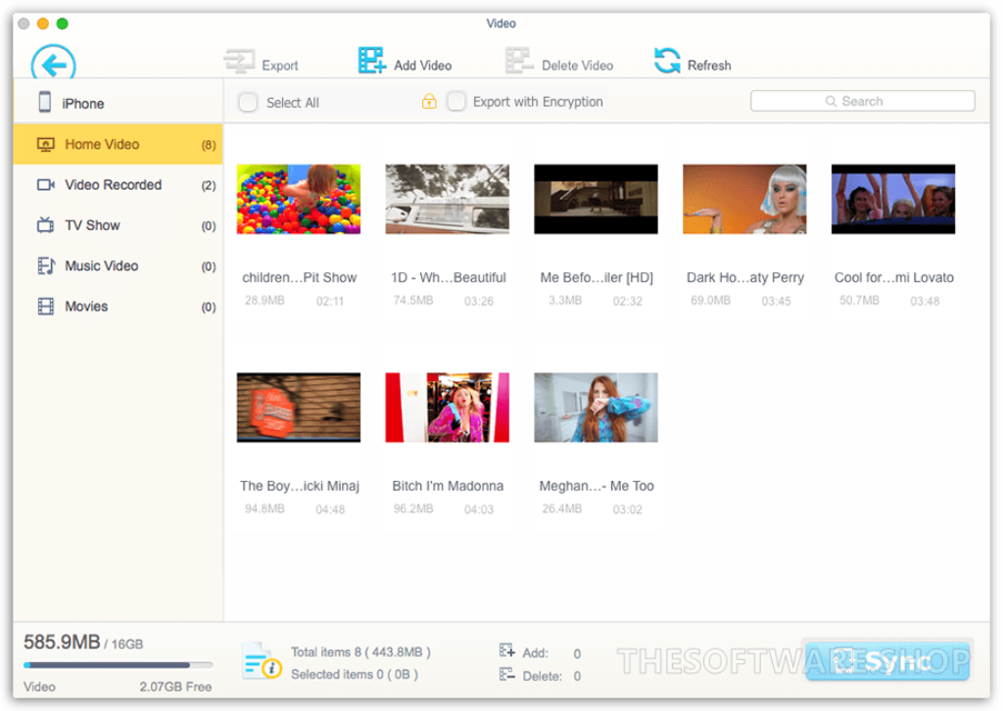Select the iPhone device entry
This screenshot has height=711, width=1003.
118,102
